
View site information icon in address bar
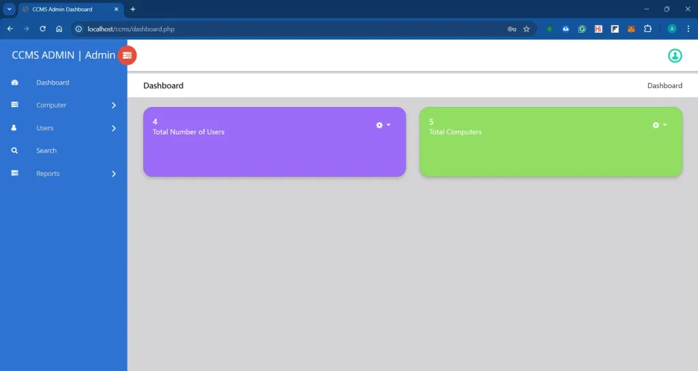tap(79, 29)
